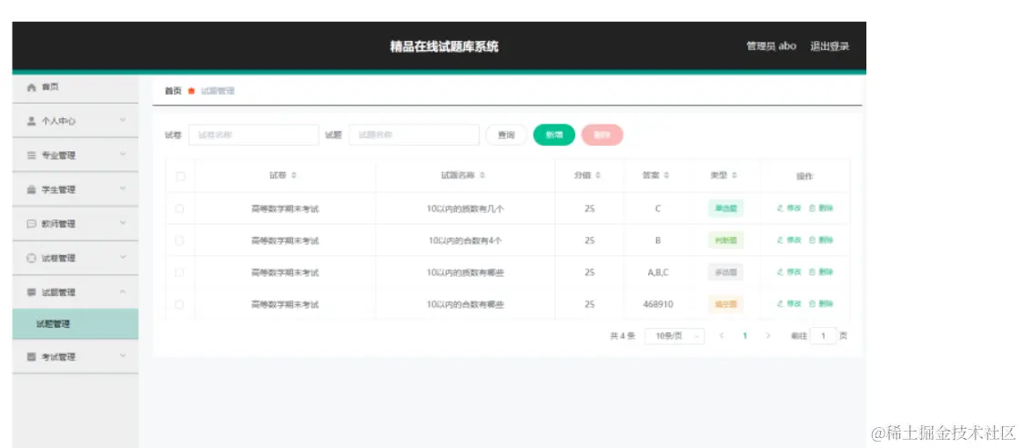Screen dimensions: 1022x448
Task: Click the 单选题 type tag
Action: pos(725,209)
